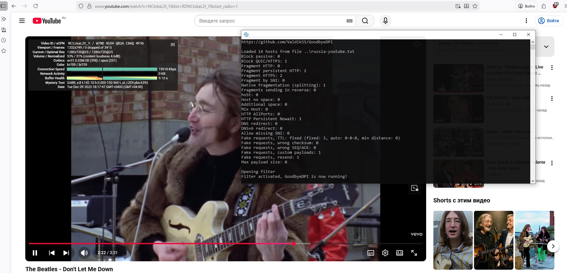Image resolution: width=567 pixels, height=273 pixels.
Task: Open YouTube three-dot settings menu
Action: tap(526, 21)
